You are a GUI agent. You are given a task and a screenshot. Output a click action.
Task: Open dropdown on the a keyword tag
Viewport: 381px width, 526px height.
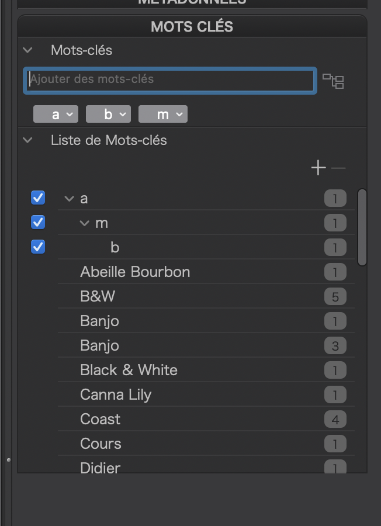70,115
